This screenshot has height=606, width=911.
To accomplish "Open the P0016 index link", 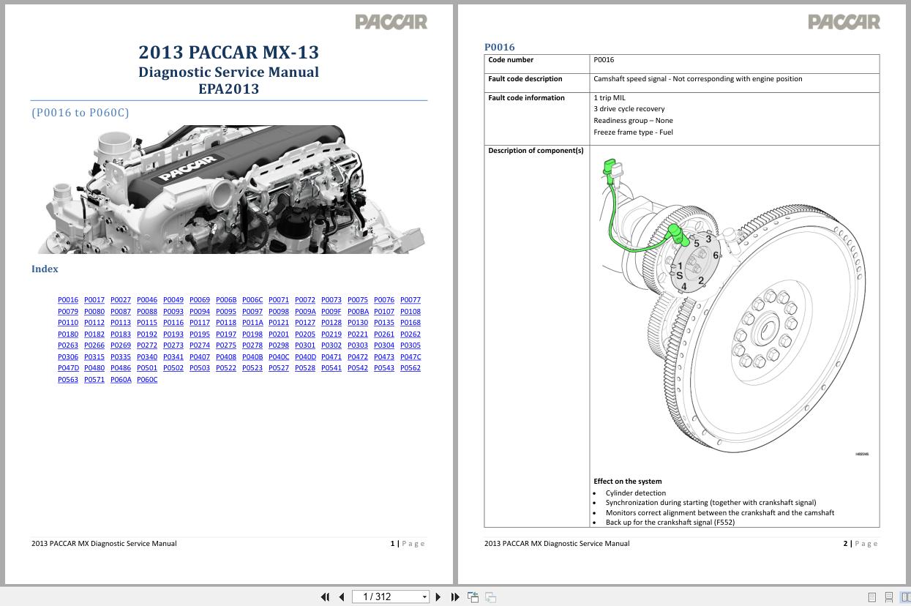I will [x=68, y=300].
